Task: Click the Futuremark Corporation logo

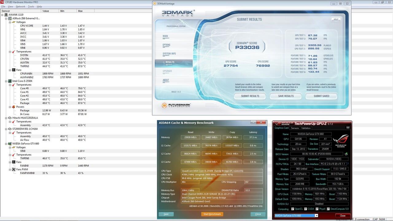Action: point(177,105)
